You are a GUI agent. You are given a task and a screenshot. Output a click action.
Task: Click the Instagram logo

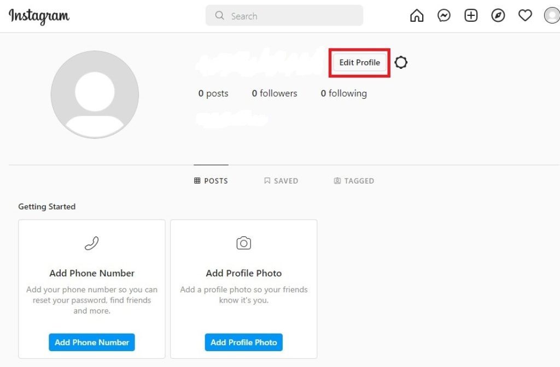click(39, 16)
